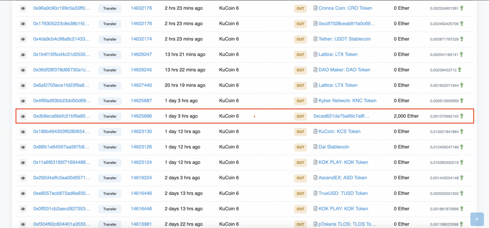Click lightbulb icon beside fee 0.015285320219
Image resolution: width=489 pixels, height=228 pixels.
coord(462,162)
